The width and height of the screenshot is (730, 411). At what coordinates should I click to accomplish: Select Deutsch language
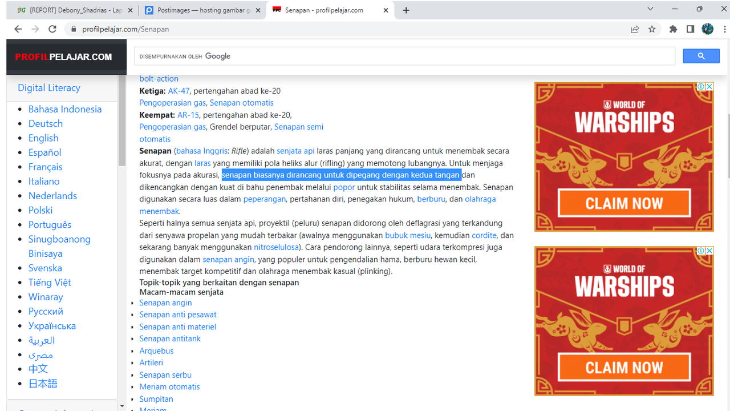pos(46,123)
